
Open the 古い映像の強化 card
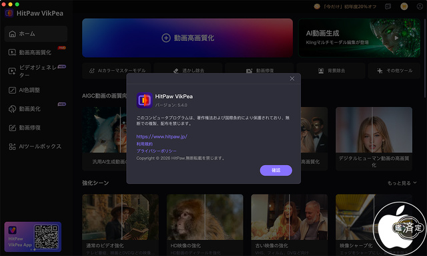(x=289, y=225)
